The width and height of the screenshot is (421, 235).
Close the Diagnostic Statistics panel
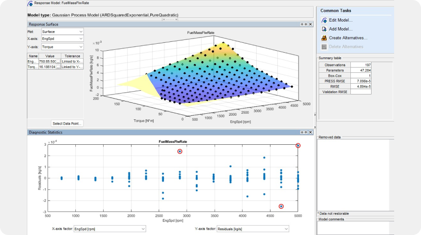pos(311,133)
